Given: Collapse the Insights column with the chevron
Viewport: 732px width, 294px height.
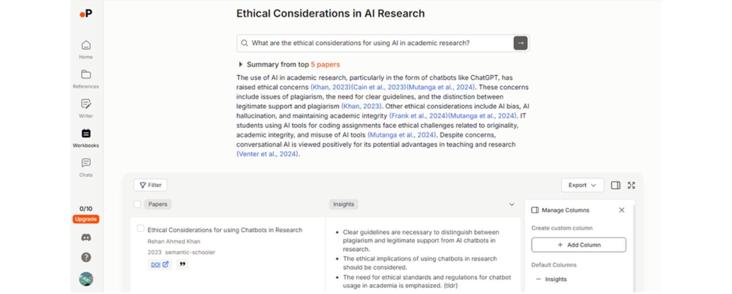Looking at the screenshot, I should pos(512,204).
